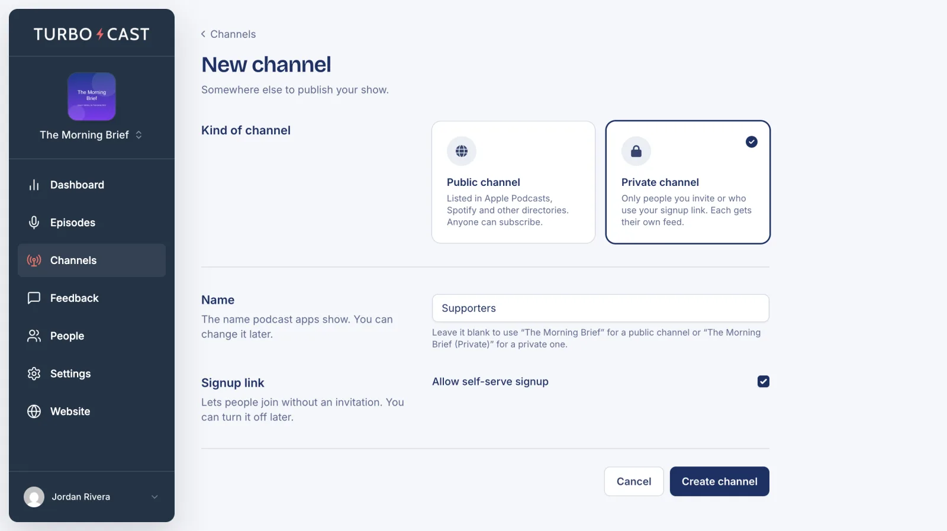
Task: Click the Jordan Rivera name in the sidebar
Action: coord(80,497)
